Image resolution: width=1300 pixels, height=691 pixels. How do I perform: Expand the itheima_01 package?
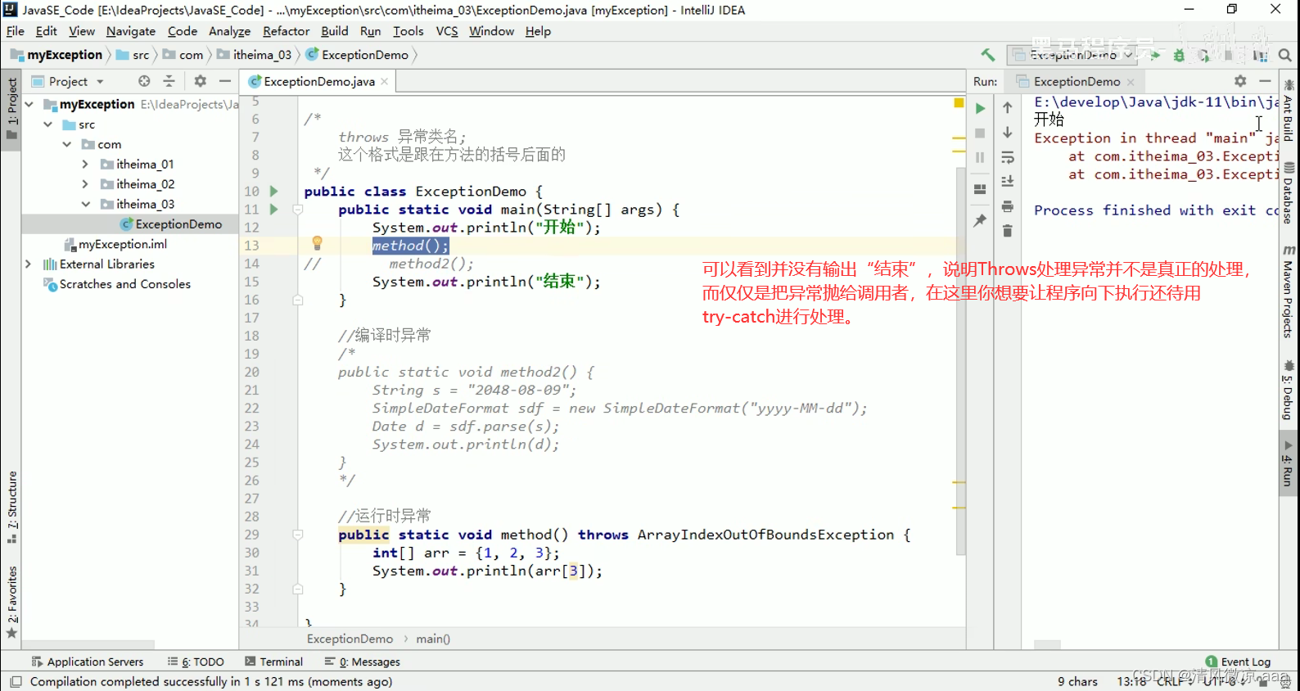coord(85,164)
